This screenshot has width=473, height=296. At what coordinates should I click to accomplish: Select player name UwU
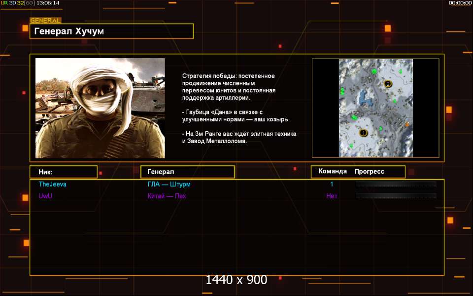pos(45,196)
